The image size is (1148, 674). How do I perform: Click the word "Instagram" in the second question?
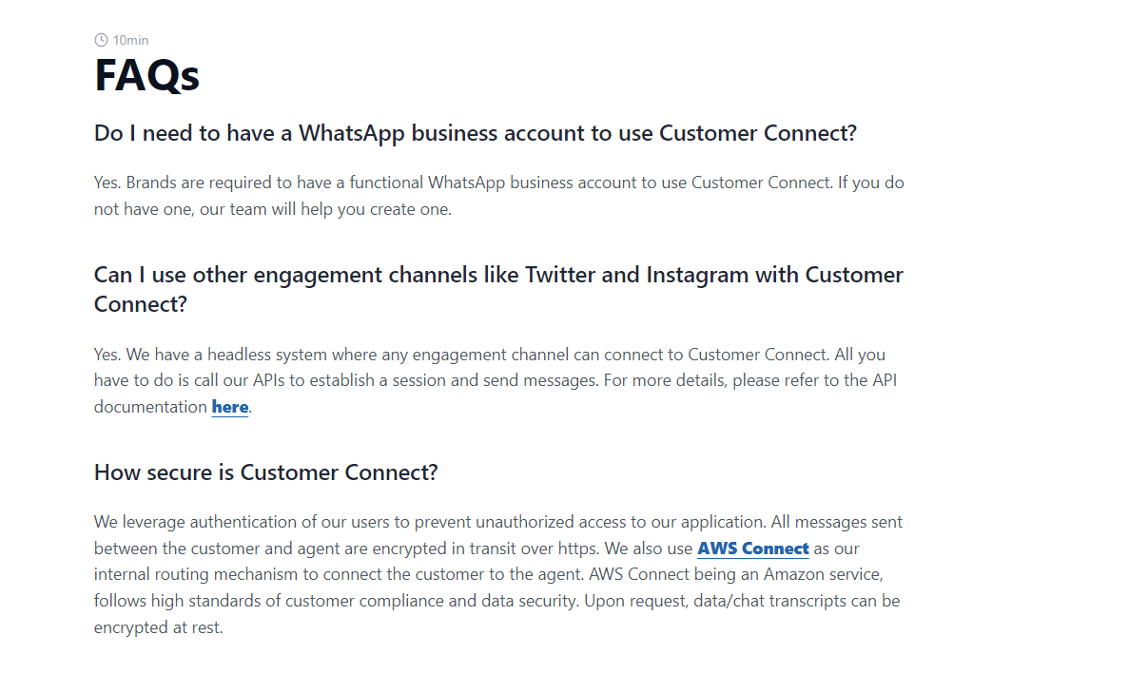coord(696,275)
